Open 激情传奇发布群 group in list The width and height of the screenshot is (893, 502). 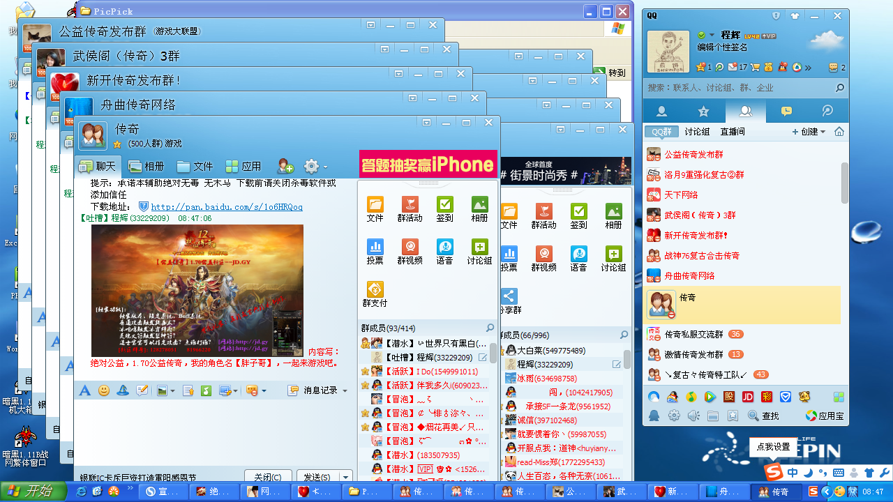click(x=694, y=354)
